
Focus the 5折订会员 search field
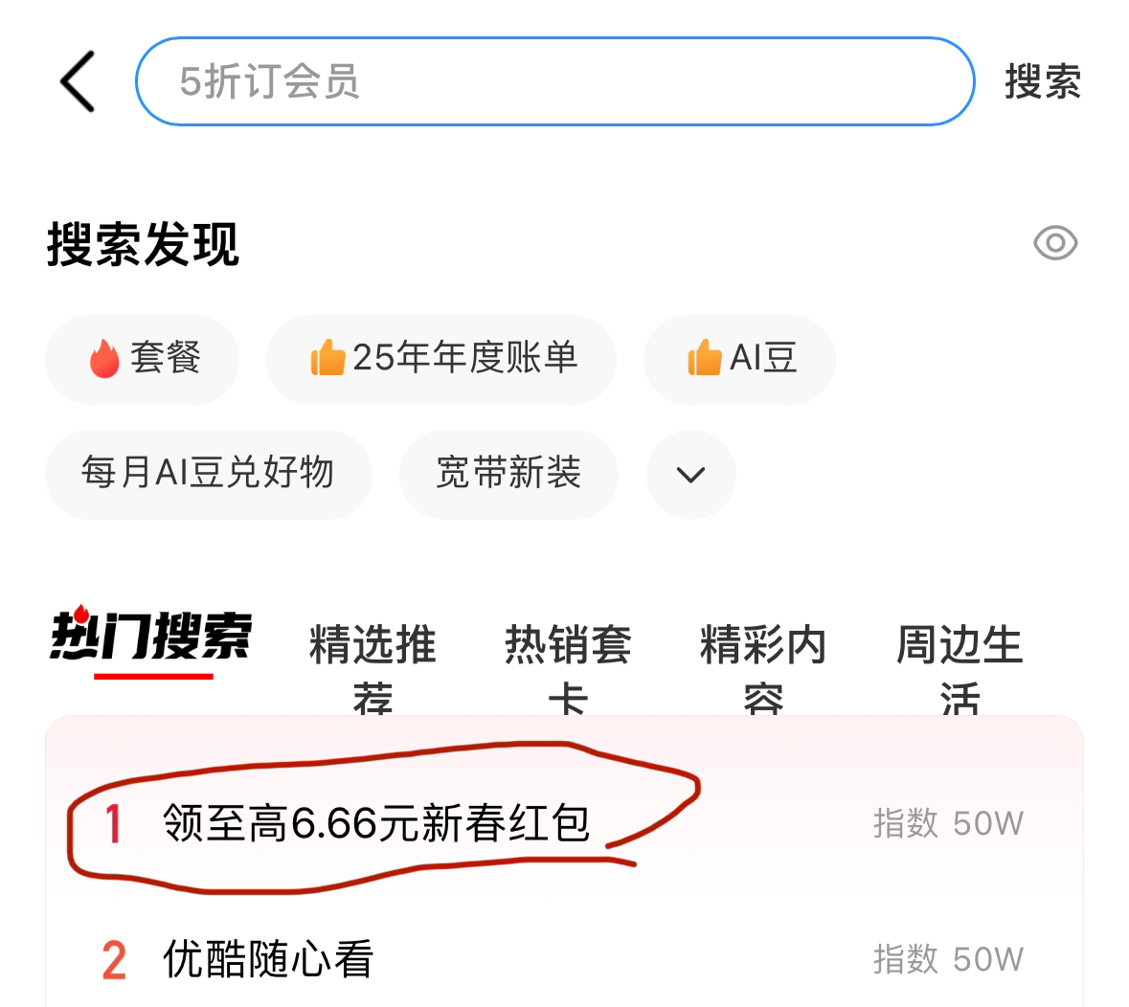tap(554, 81)
